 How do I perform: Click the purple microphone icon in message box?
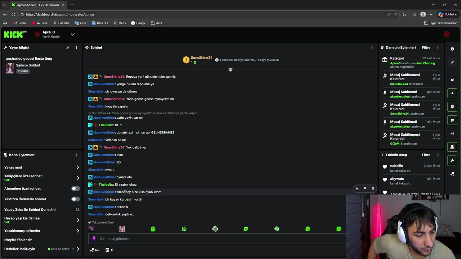tap(94, 238)
